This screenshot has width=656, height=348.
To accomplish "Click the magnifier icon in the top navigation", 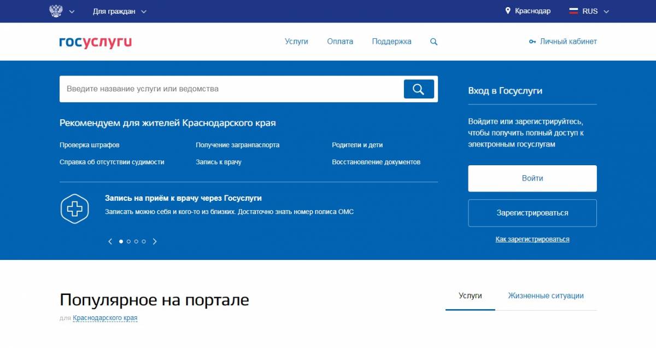I will 434,42.
